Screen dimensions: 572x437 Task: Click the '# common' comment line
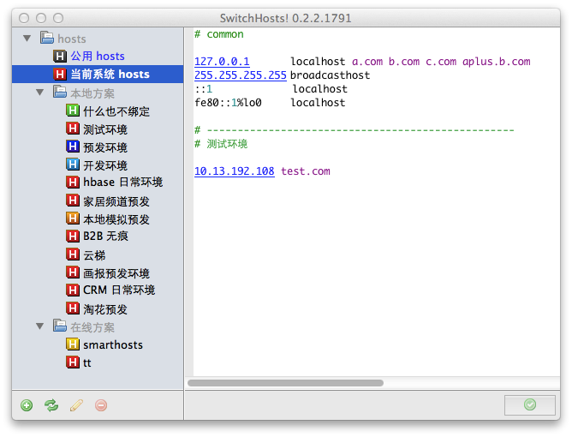(x=219, y=34)
